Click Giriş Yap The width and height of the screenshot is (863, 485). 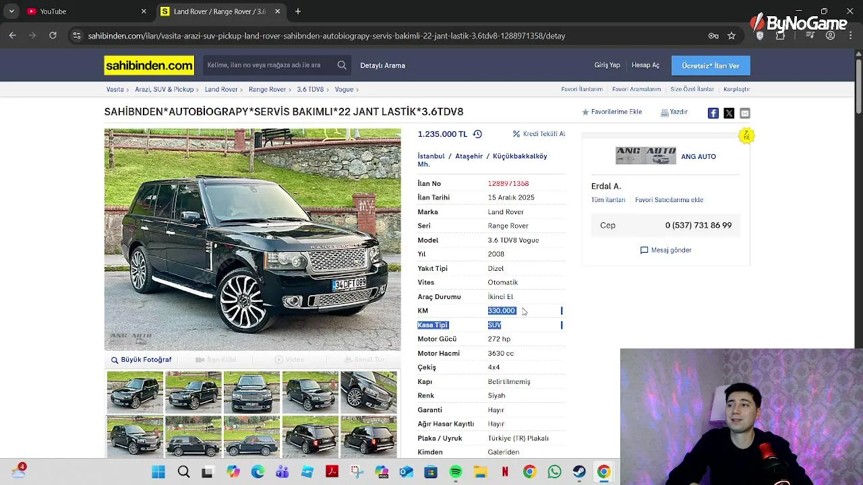607,65
